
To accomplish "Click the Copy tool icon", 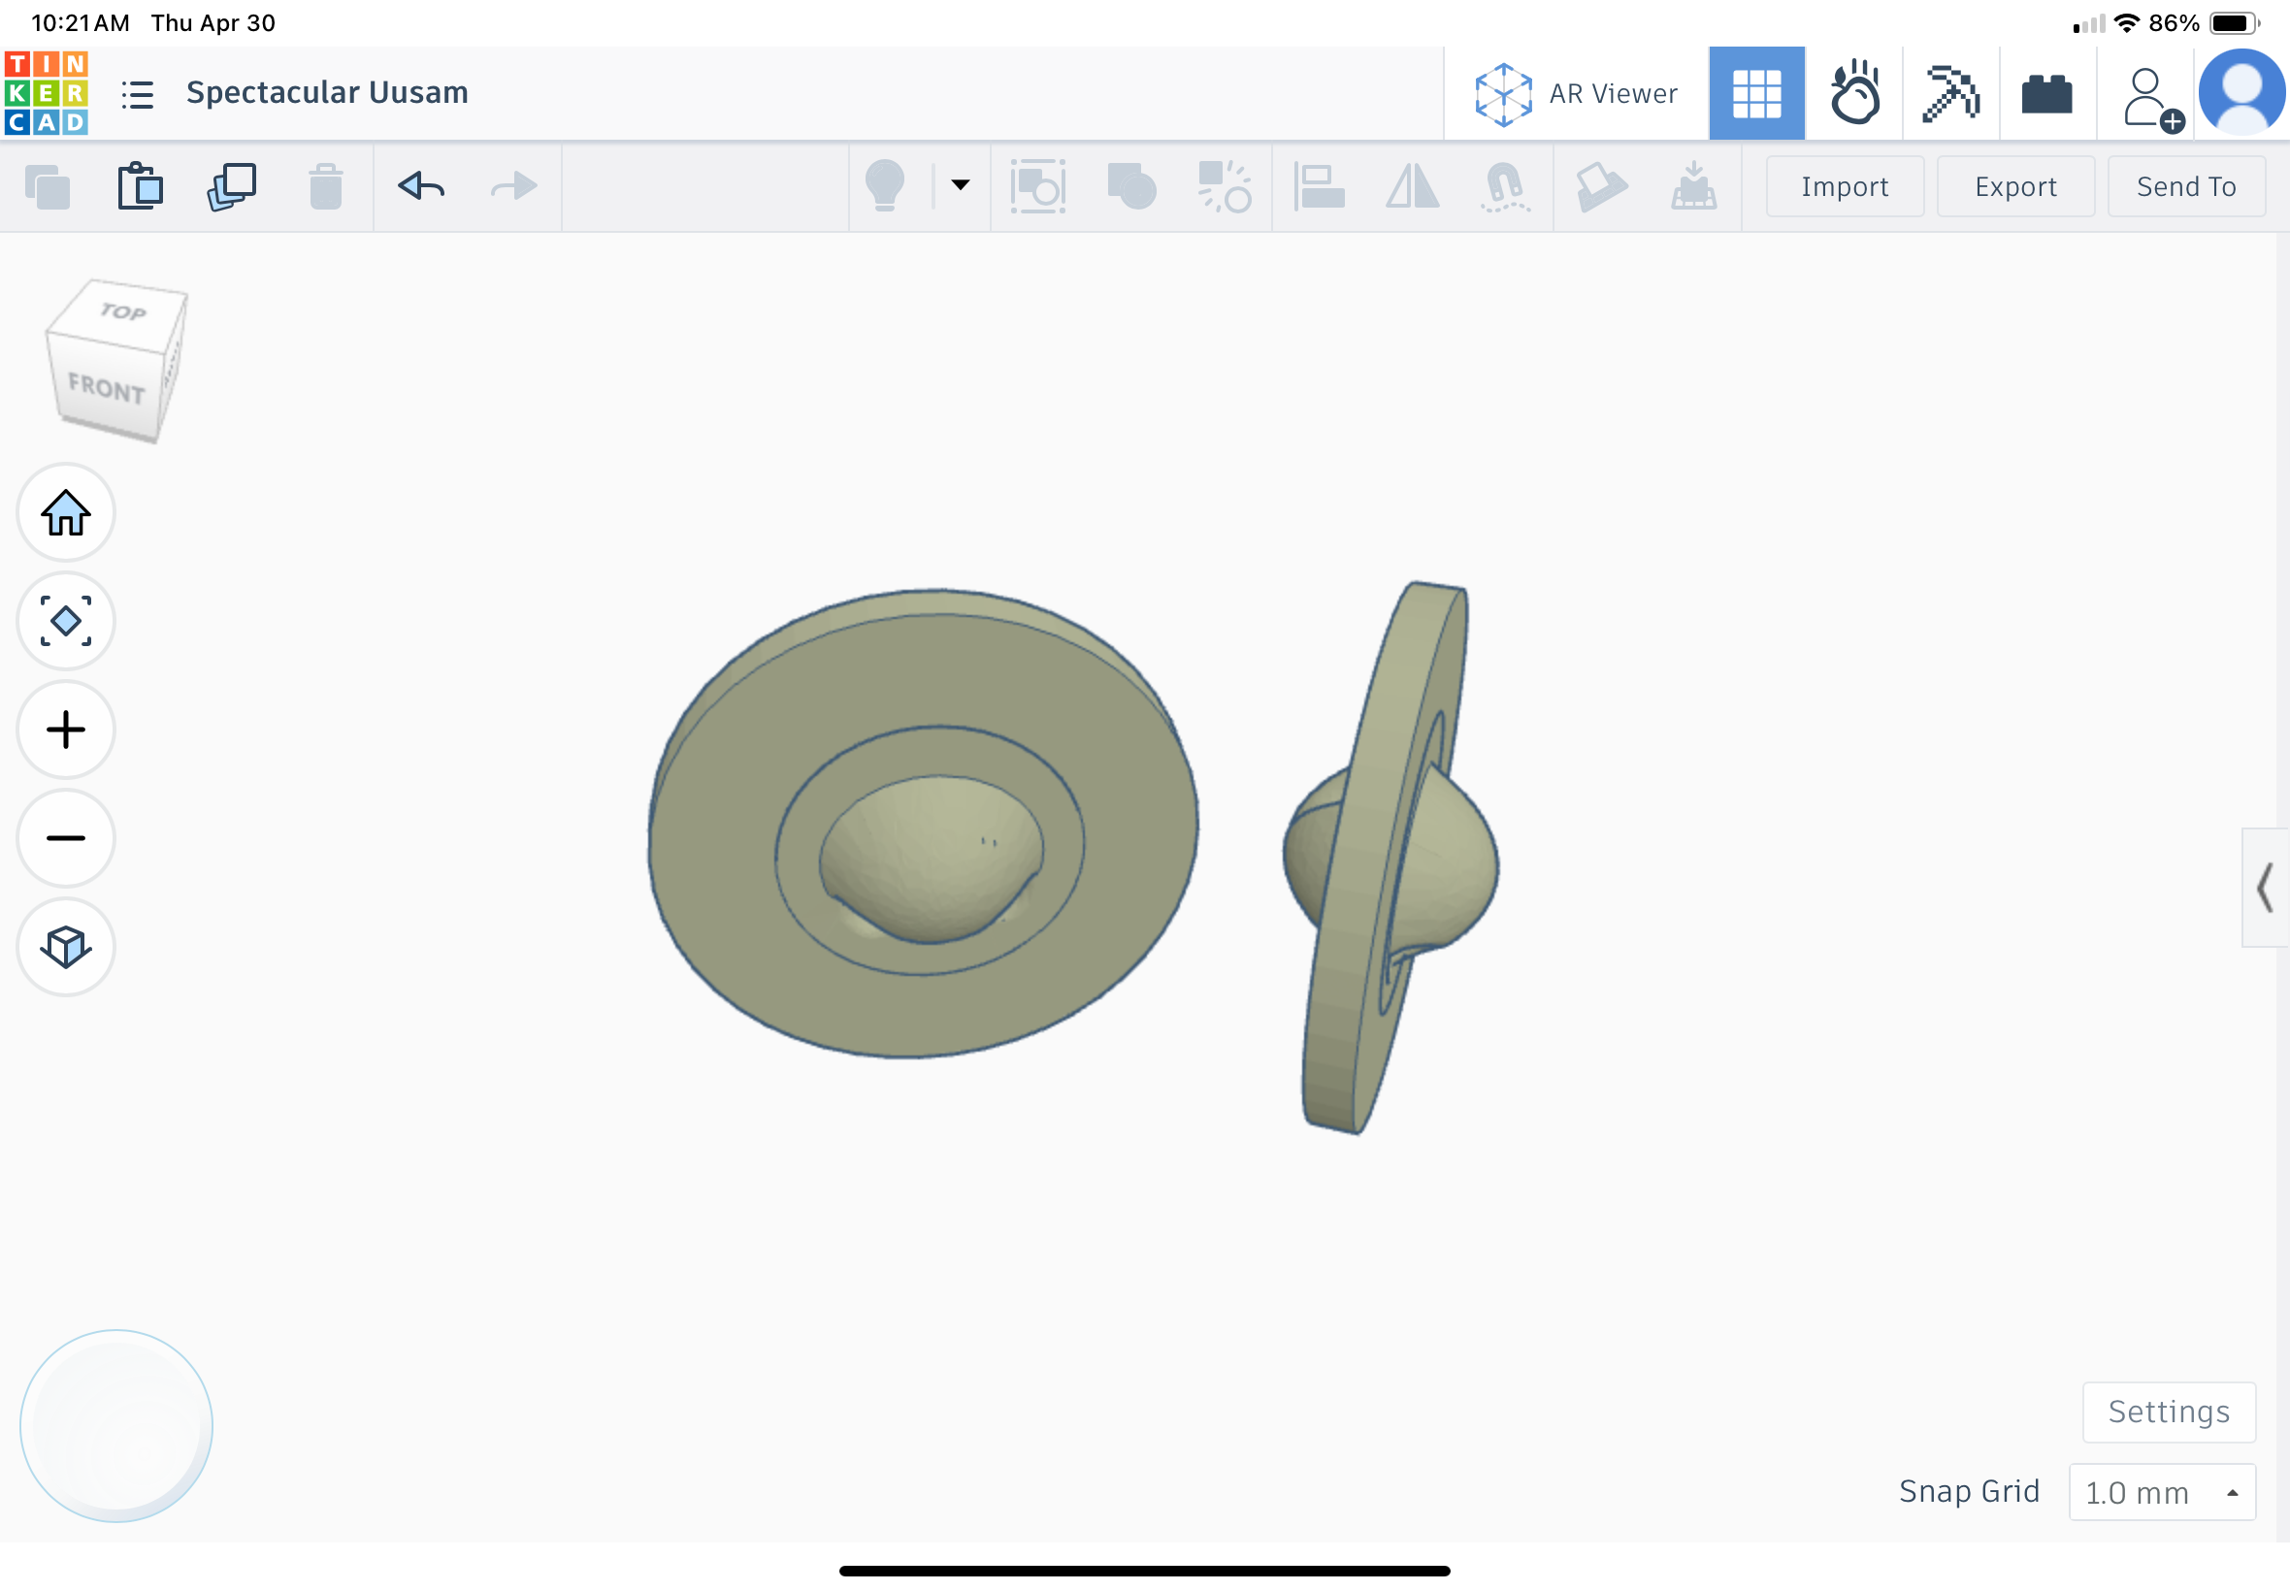I will (47, 186).
